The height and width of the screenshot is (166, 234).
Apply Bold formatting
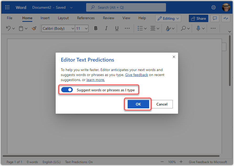point(96,28)
